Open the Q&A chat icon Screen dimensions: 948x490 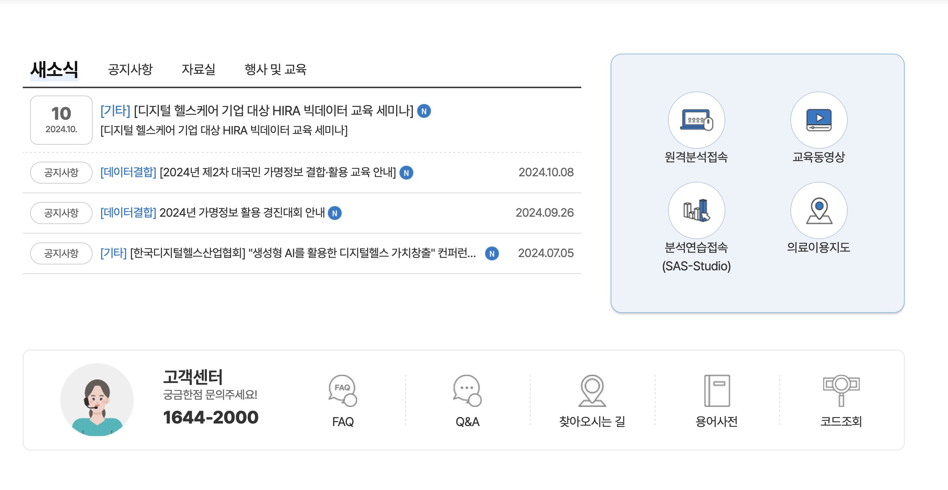[x=467, y=390]
